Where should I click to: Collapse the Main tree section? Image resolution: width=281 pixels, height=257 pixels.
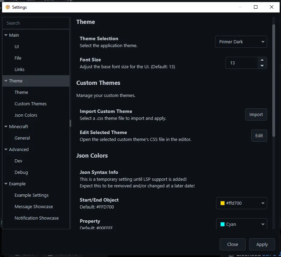pyautogui.click(x=6, y=35)
